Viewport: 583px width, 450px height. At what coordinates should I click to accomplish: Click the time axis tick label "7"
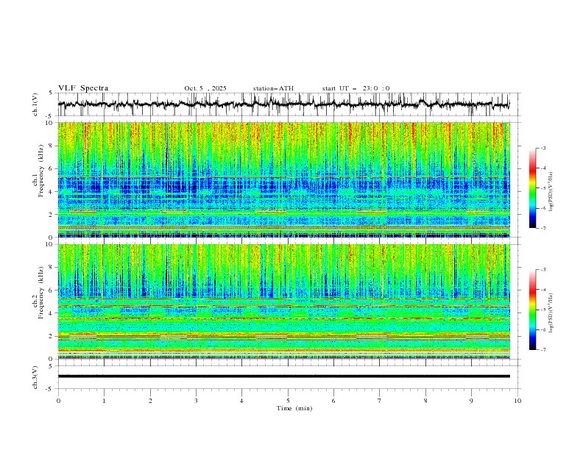point(380,401)
